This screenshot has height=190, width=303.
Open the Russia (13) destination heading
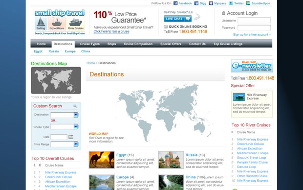195,155
